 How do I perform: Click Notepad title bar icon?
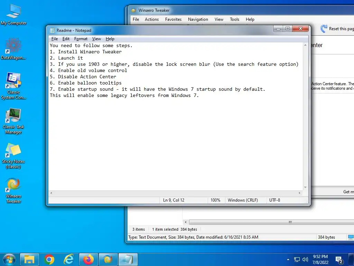pyautogui.click(x=52, y=30)
